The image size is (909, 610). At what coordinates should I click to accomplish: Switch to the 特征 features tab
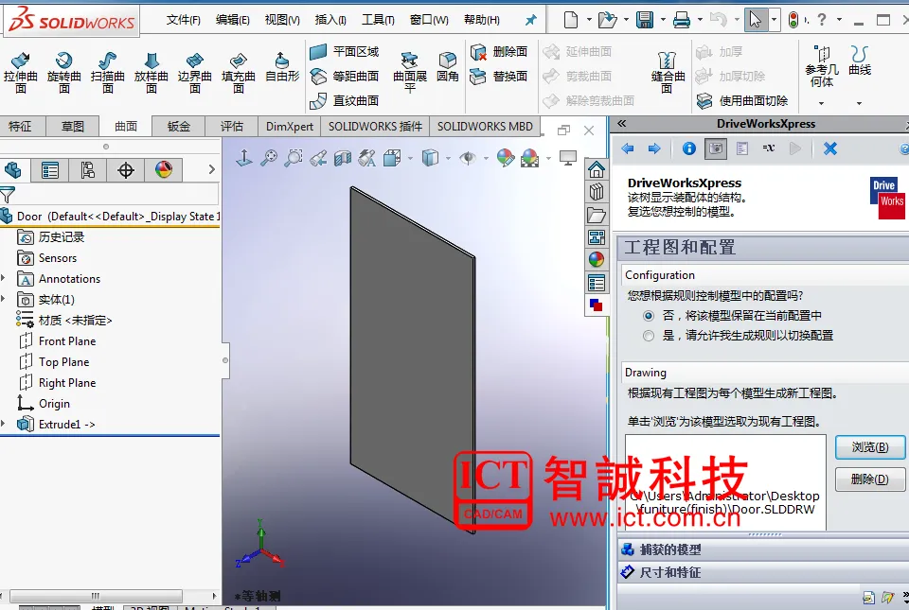20,126
